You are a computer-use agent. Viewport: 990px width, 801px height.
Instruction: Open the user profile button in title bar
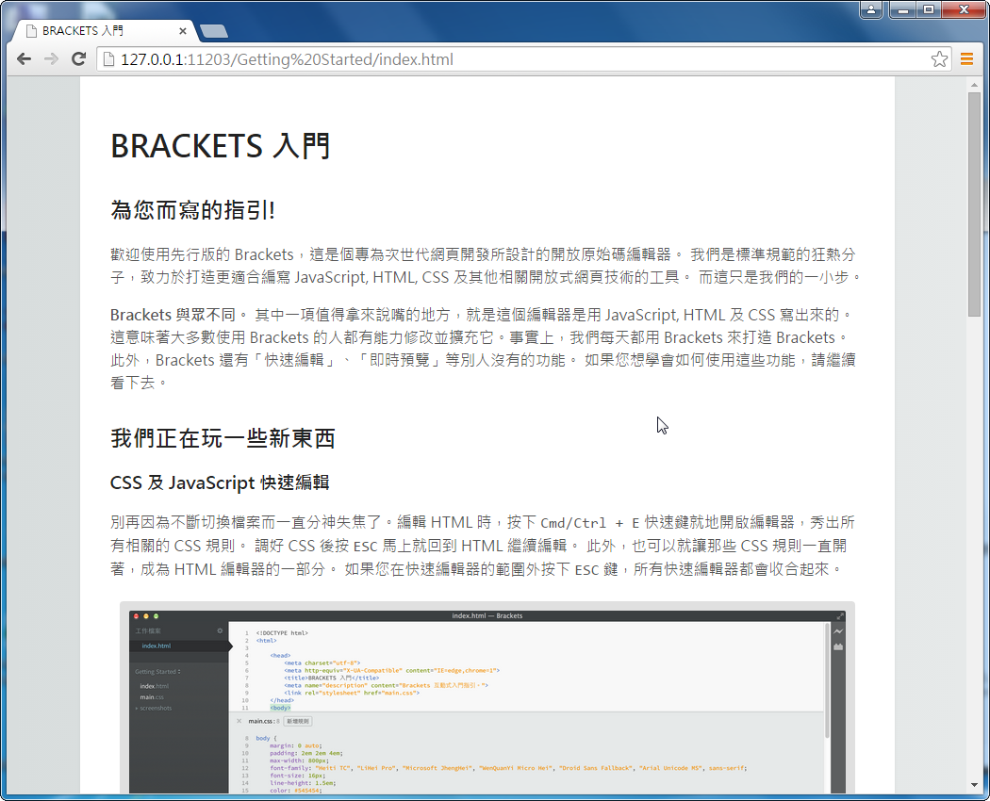pos(870,9)
